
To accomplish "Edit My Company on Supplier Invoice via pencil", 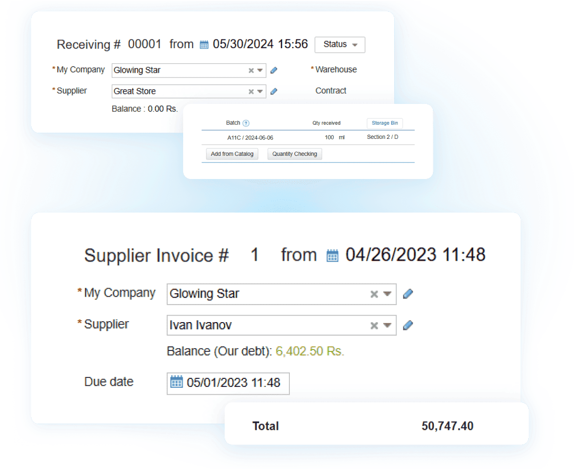I will pos(408,293).
